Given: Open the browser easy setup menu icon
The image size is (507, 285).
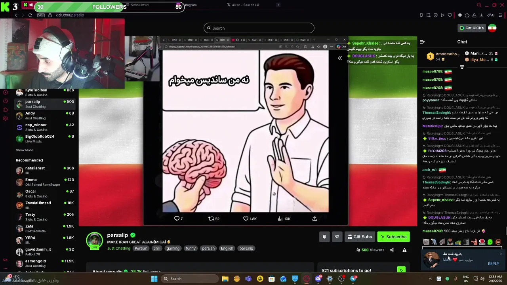Looking at the screenshot, I should pyautogui.click(x=501, y=15).
